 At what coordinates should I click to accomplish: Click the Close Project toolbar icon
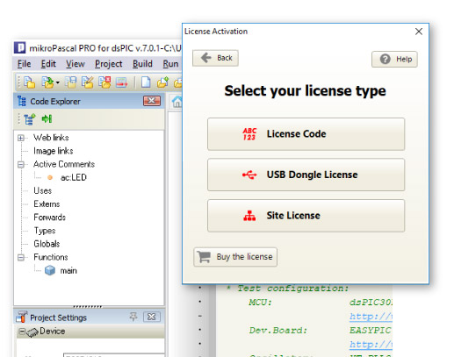click(104, 82)
